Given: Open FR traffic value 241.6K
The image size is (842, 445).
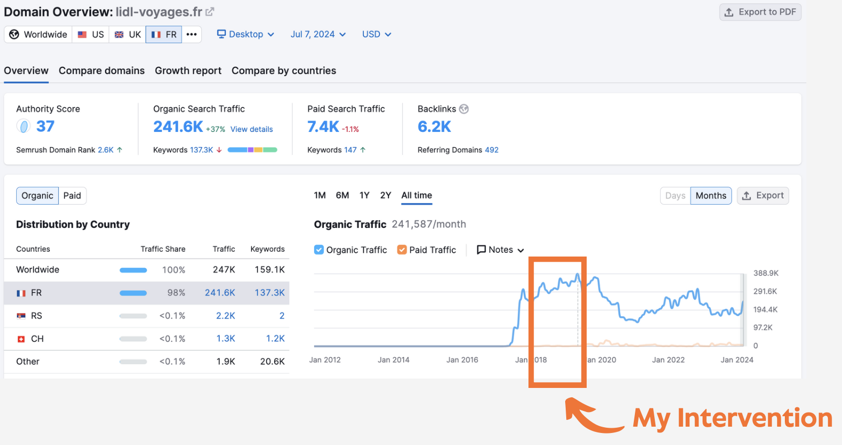Looking at the screenshot, I should coord(220,293).
